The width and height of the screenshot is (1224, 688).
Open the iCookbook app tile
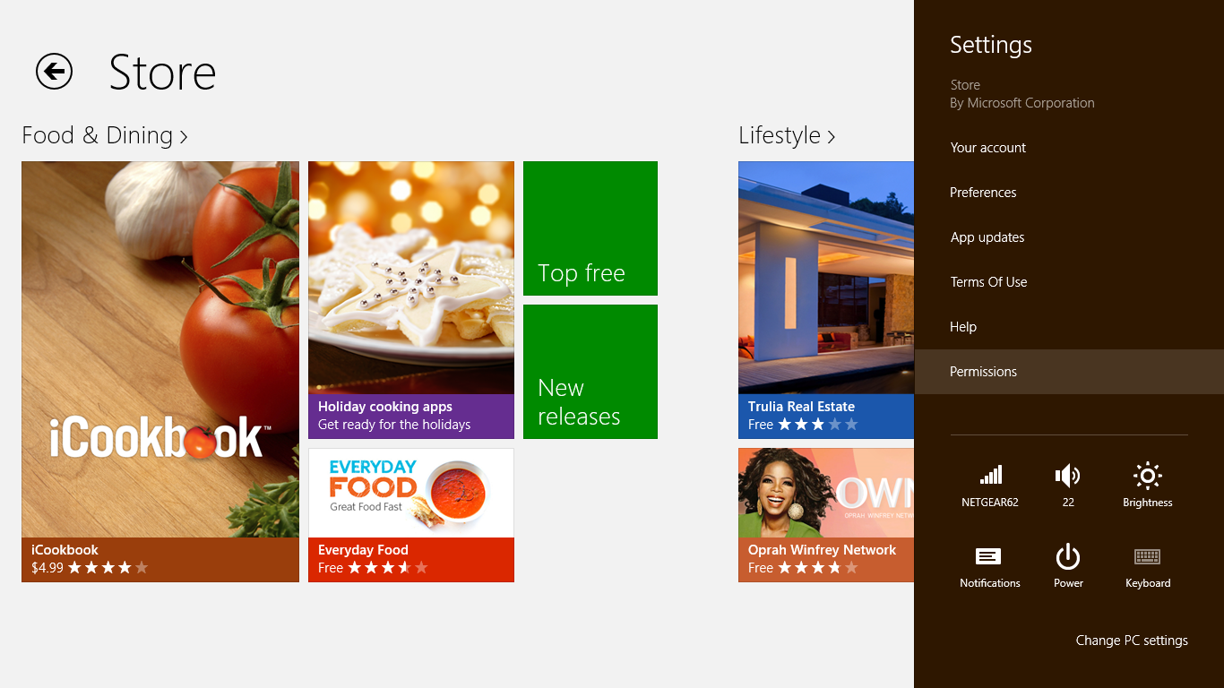pyautogui.click(x=160, y=372)
